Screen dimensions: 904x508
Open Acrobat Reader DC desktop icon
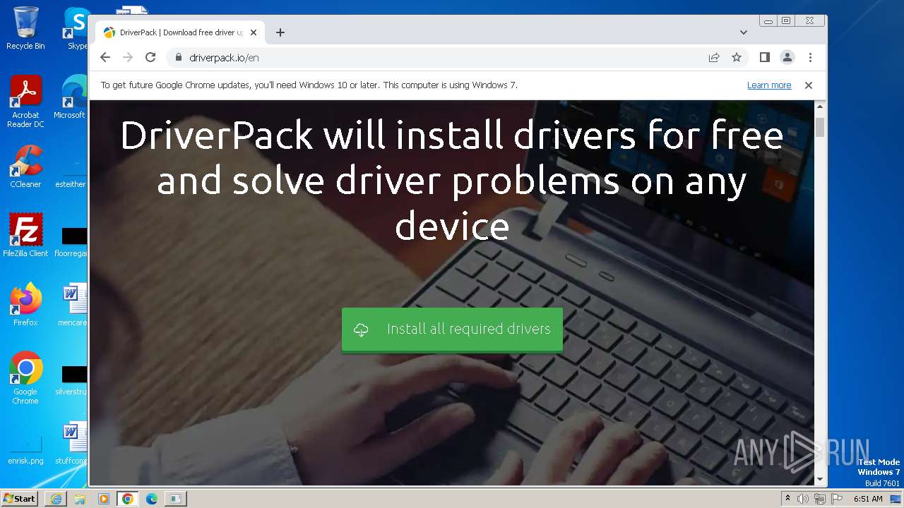(25, 102)
